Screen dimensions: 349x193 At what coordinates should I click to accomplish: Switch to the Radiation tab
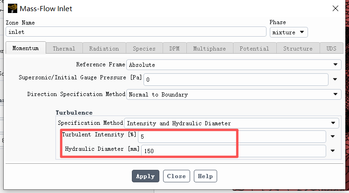point(104,48)
